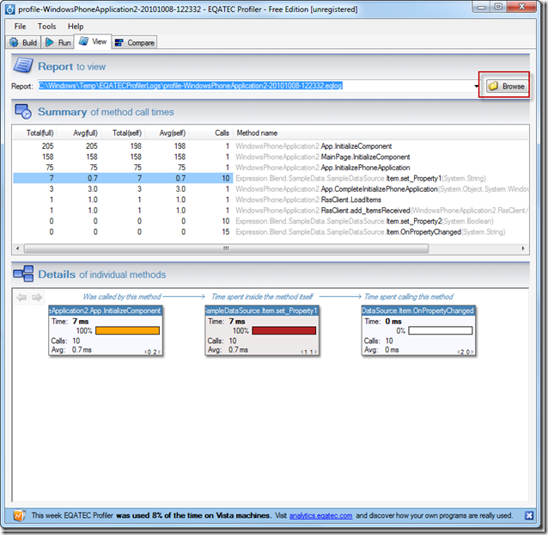This screenshot has width=548, height=535.
Task: Click the orange 100% time bar
Action: point(128,330)
